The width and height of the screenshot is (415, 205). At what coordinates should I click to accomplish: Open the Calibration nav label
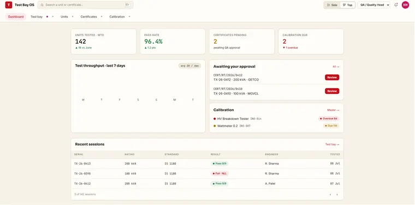[x=117, y=17]
